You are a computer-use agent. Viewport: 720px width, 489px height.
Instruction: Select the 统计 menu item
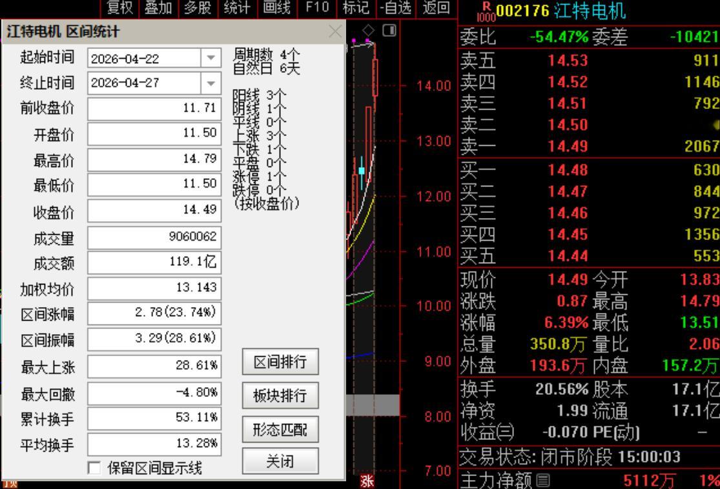[237, 7]
